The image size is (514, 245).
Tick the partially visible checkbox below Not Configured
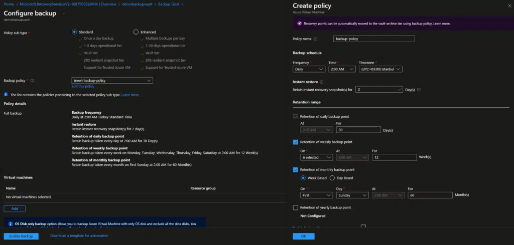click(x=363, y=226)
